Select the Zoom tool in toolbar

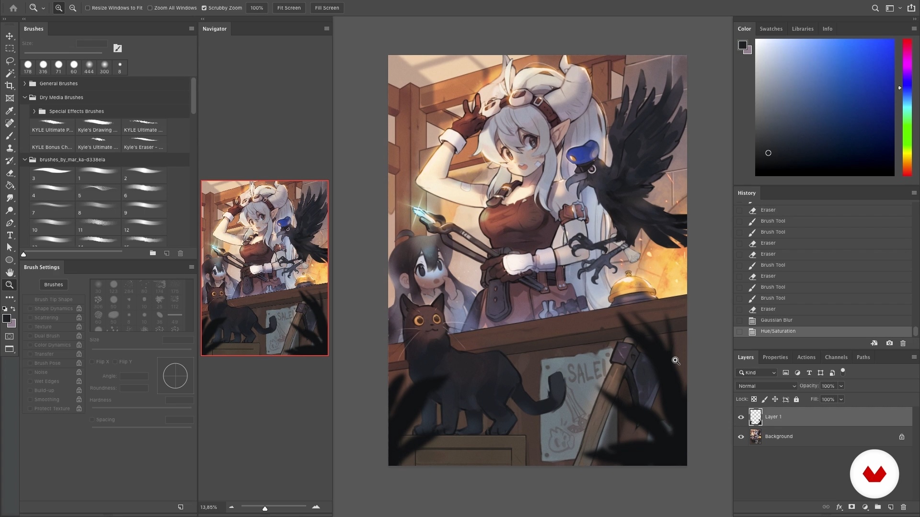tap(10, 285)
